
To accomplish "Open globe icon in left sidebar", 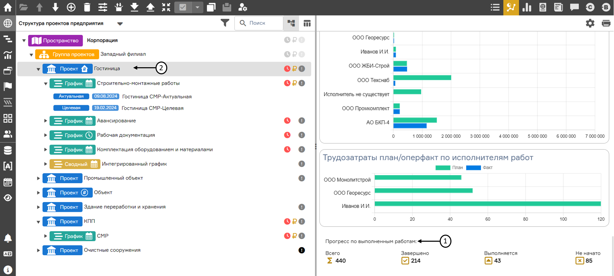I will [7, 23].
